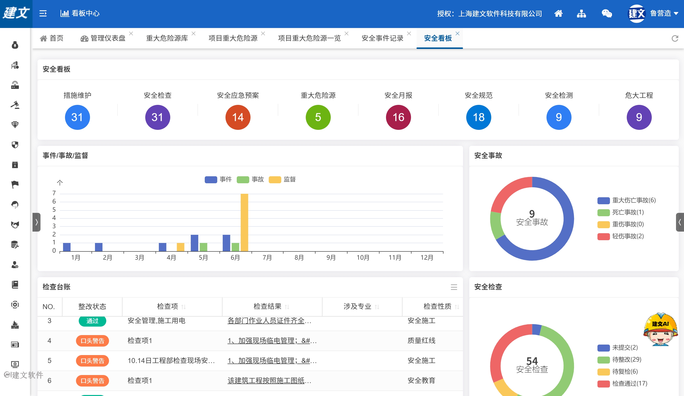This screenshot has width=684, height=396.
Task: Open the headset support sidebar icon
Action: [15, 205]
